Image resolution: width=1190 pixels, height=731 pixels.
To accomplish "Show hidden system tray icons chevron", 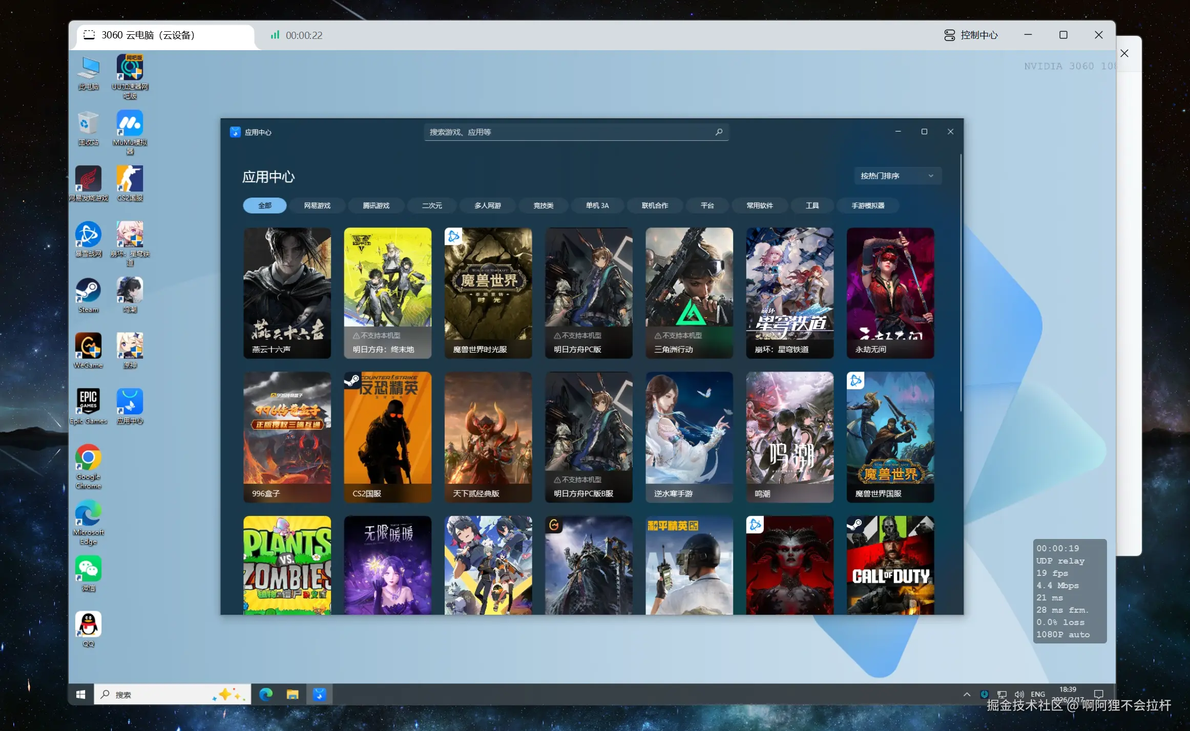I will coord(967,695).
